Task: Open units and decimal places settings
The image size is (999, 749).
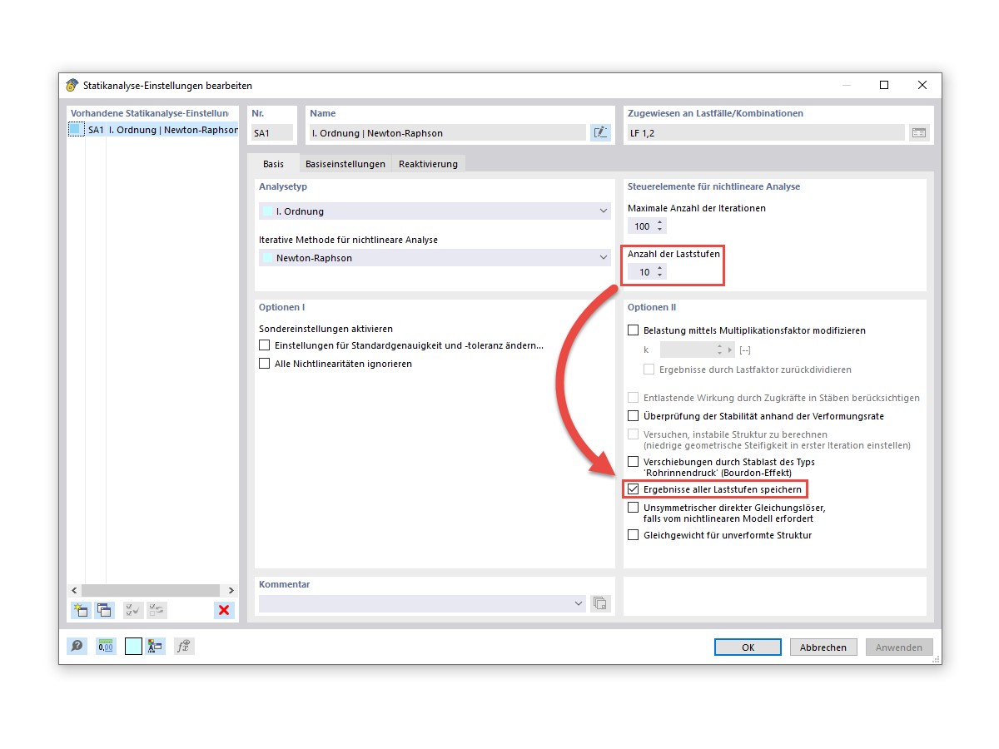Action: (x=105, y=646)
